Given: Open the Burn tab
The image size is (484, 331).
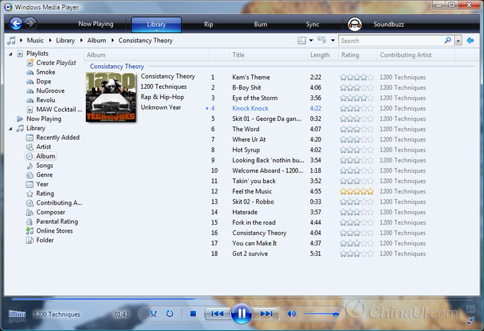Looking at the screenshot, I should (261, 24).
